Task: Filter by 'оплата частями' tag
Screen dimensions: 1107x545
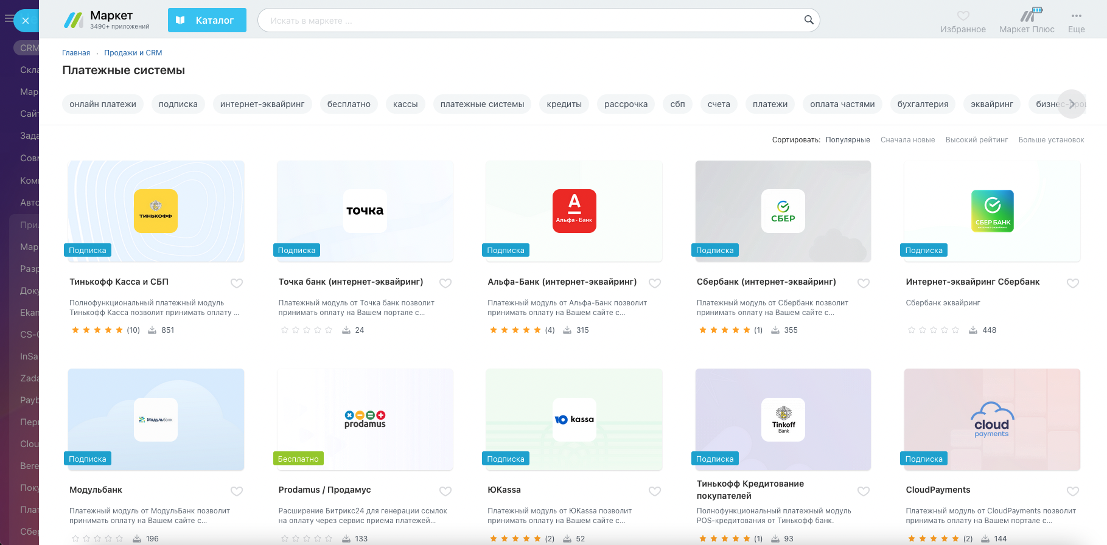Action: [843, 104]
